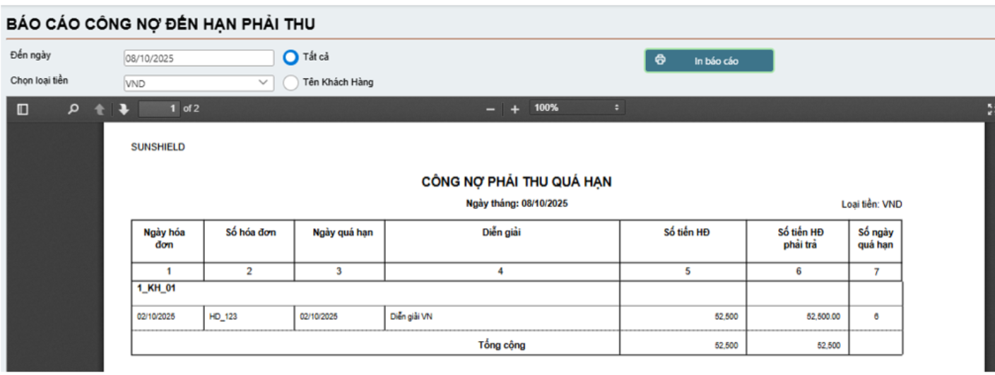Go to the next page arrow

[124, 109]
